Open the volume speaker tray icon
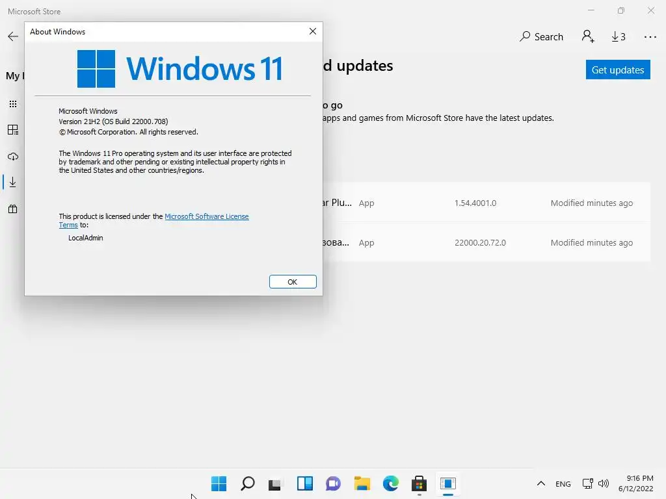The height and width of the screenshot is (499, 666). (x=603, y=483)
